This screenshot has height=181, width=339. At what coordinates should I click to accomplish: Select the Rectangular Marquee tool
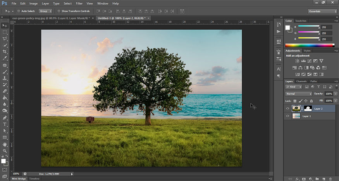click(5, 32)
